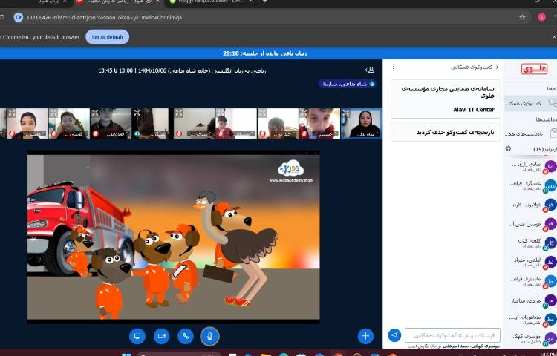This screenshot has height=356, width=557.
Task: Click the shared cartoon video presentation area
Action: click(173, 237)
